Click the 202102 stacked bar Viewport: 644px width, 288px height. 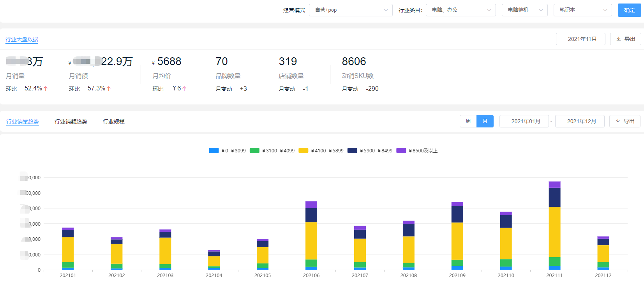tap(116, 254)
